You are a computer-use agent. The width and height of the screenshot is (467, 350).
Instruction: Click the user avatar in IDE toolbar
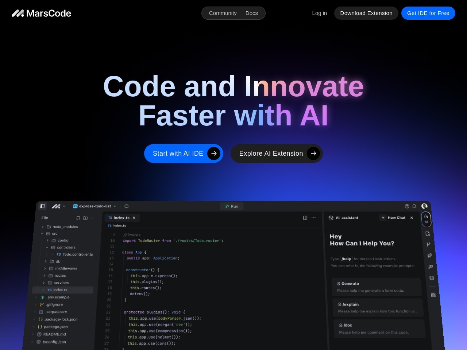424,206
